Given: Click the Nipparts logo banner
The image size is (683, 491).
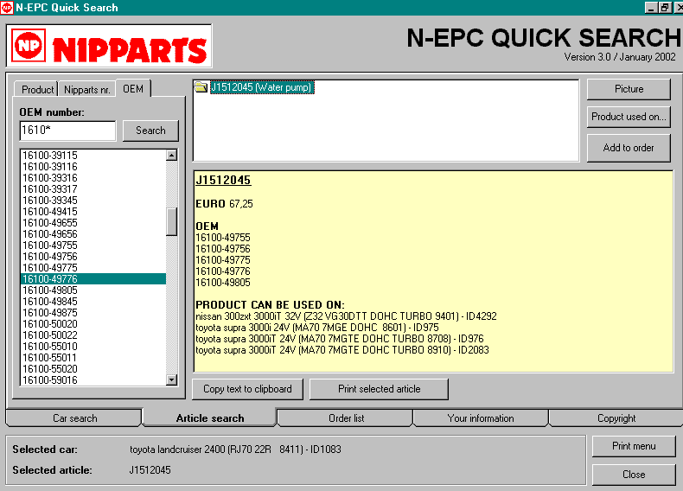Looking at the screenshot, I should click(x=109, y=46).
